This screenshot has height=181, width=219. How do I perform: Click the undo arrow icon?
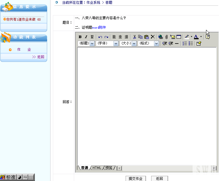(100, 37)
